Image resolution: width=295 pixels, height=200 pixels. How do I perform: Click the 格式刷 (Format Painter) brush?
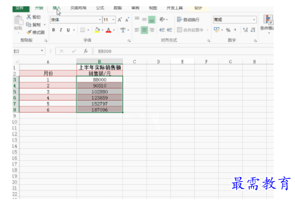tap(36, 32)
